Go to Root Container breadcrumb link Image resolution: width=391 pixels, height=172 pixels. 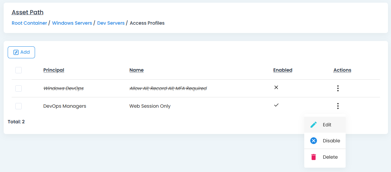coord(29,23)
